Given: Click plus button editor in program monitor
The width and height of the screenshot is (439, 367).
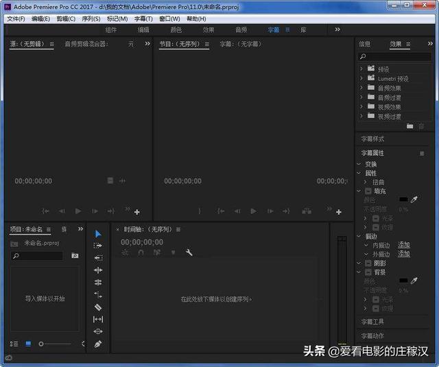Looking at the screenshot, I should tap(339, 212).
